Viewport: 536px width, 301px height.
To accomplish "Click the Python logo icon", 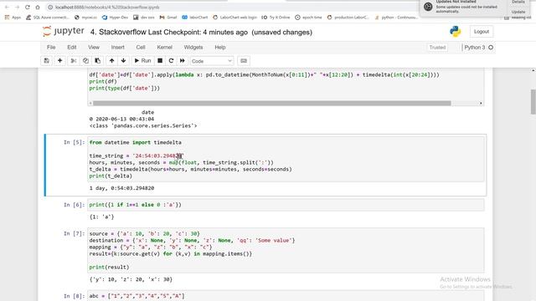I will click(455, 32).
